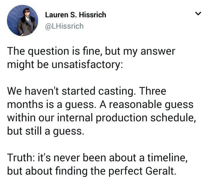Select the word 'timeline,' in the tweet
This screenshot has width=208, height=189.
[168, 158]
